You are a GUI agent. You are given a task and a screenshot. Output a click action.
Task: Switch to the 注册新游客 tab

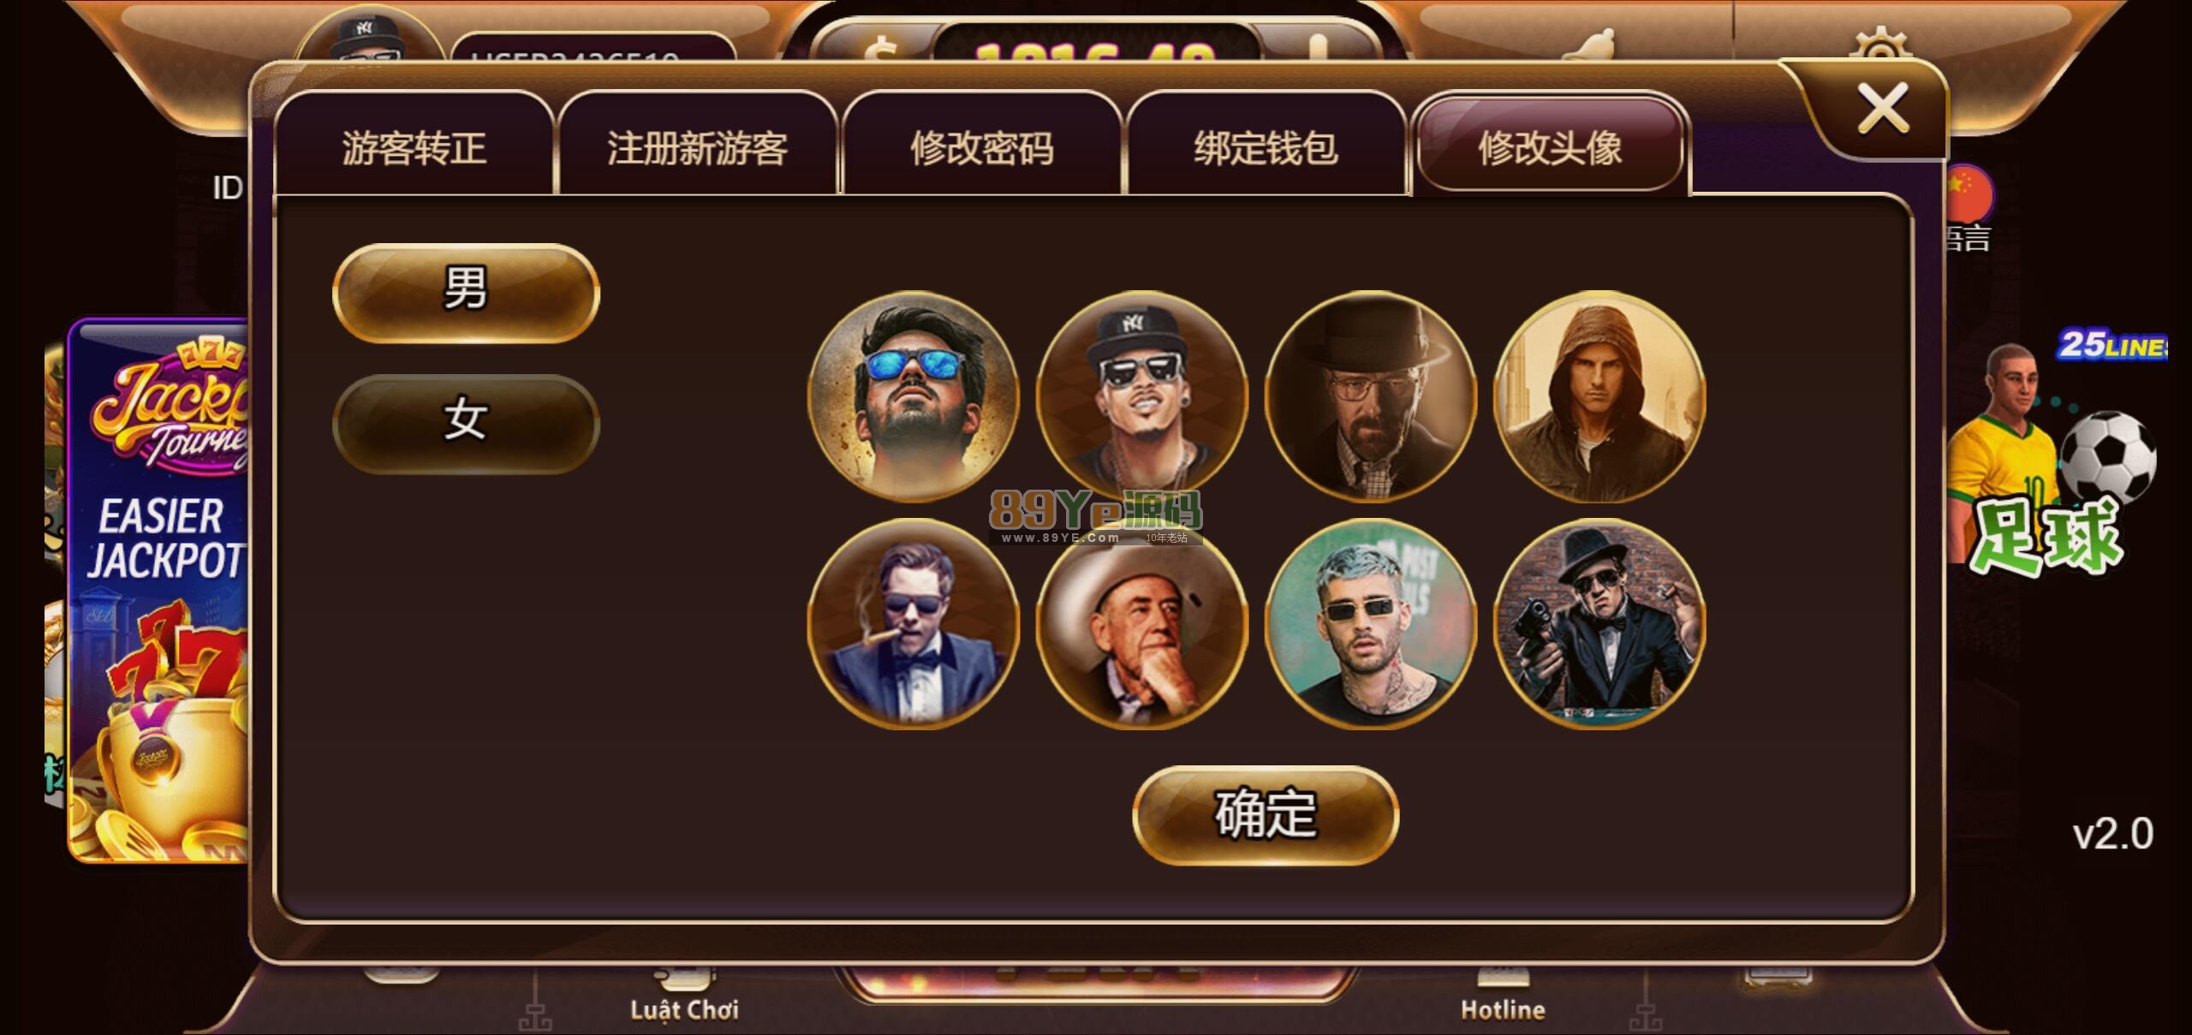point(697,147)
